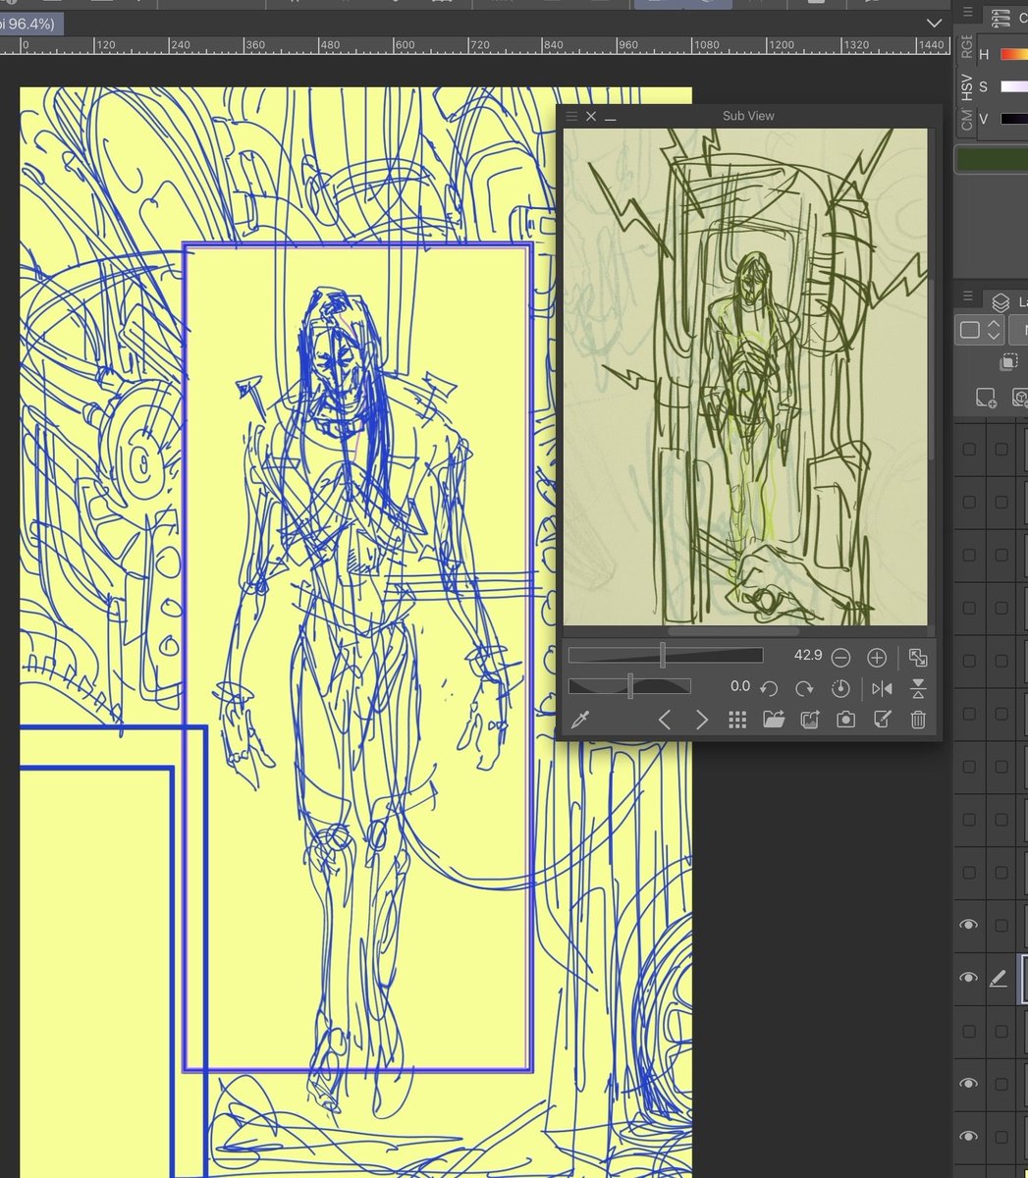Adjust the V value slider
Image resolution: width=1028 pixels, height=1178 pixels.
[x=1013, y=119]
